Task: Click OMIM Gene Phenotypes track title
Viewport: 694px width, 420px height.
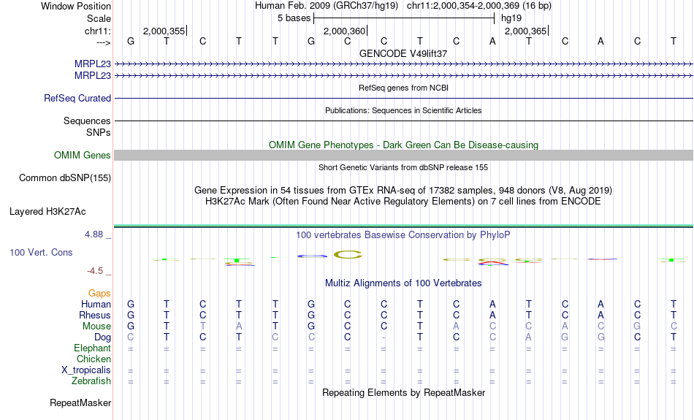Action: 404,145
